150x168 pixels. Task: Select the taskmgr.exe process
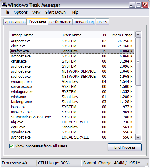72,102
